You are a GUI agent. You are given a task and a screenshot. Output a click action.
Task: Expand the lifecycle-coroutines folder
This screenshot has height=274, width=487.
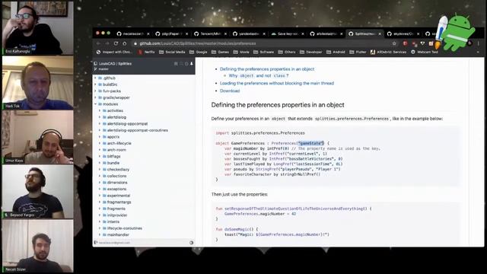pos(100,228)
